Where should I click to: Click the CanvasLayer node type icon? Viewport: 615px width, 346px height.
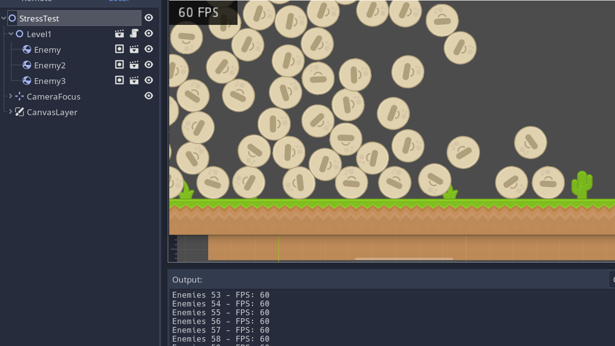[20, 112]
